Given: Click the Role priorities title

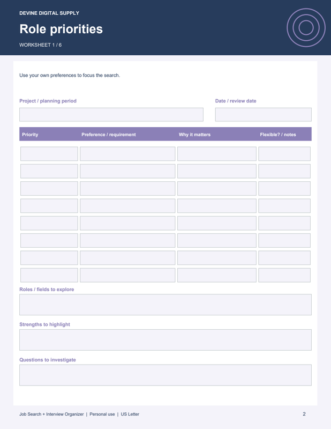Looking at the screenshot, I should point(61,29).
